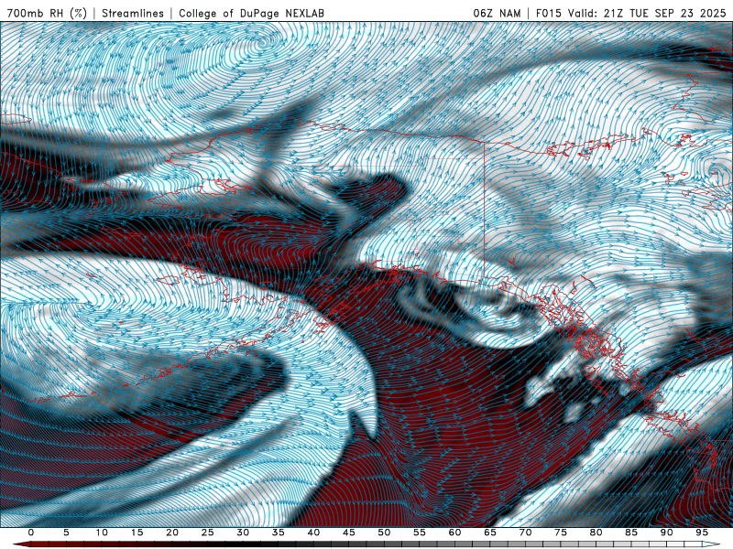
Task: Click the '30' colorbar scale label
Action: [243, 533]
